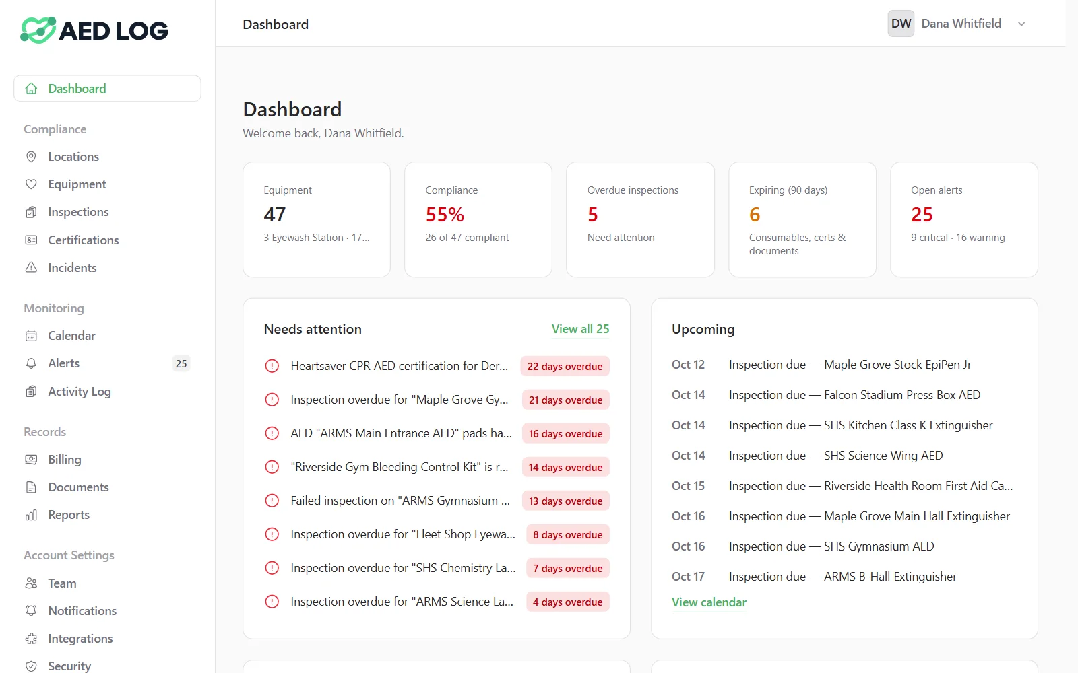
Task: Open the Overdue inspections summary card
Action: coord(640,219)
